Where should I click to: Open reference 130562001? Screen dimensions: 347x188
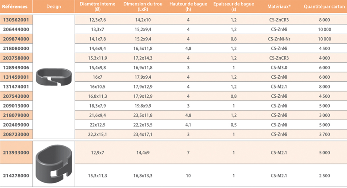point(16,20)
